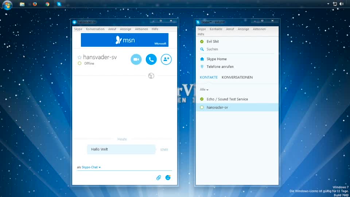
Task: Select Echo / Sound Test Service contact
Action: pyautogui.click(x=237, y=99)
